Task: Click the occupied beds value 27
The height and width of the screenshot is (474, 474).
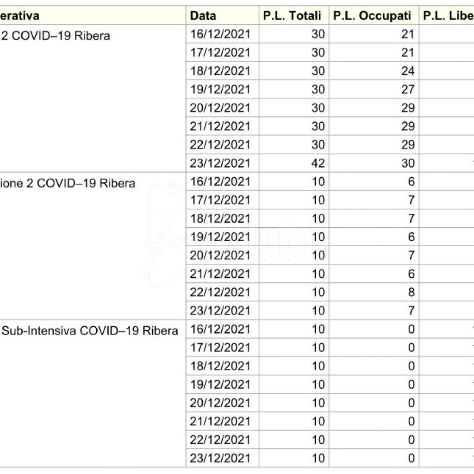Action: pos(408,89)
